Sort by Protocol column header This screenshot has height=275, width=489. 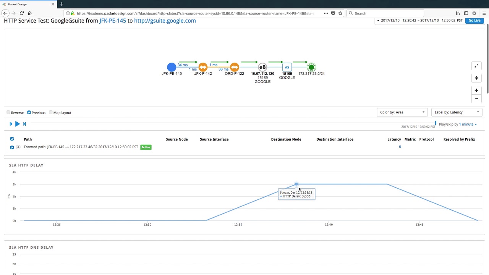click(x=426, y=139)
